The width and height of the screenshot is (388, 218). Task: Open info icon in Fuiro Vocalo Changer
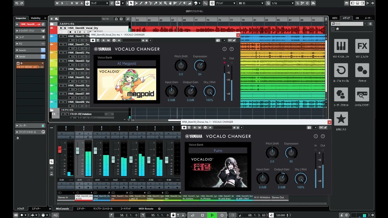pos(316,136)
